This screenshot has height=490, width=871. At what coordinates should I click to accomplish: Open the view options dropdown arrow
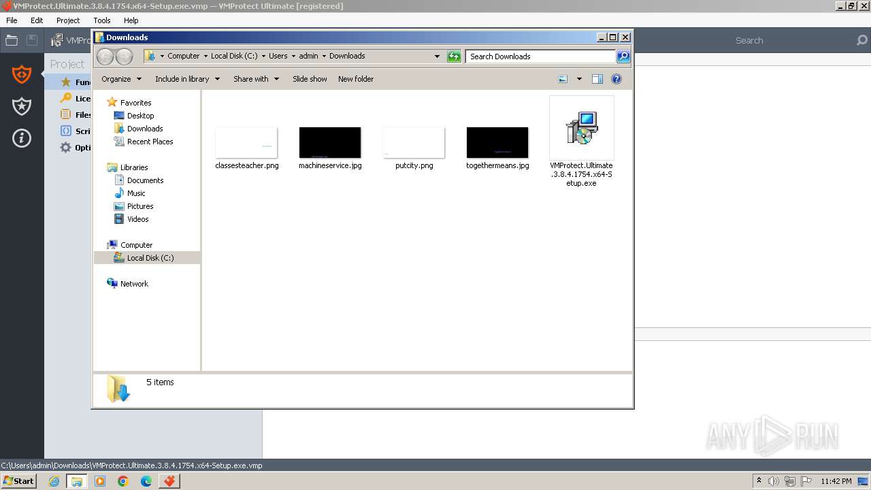click(579, 79)
